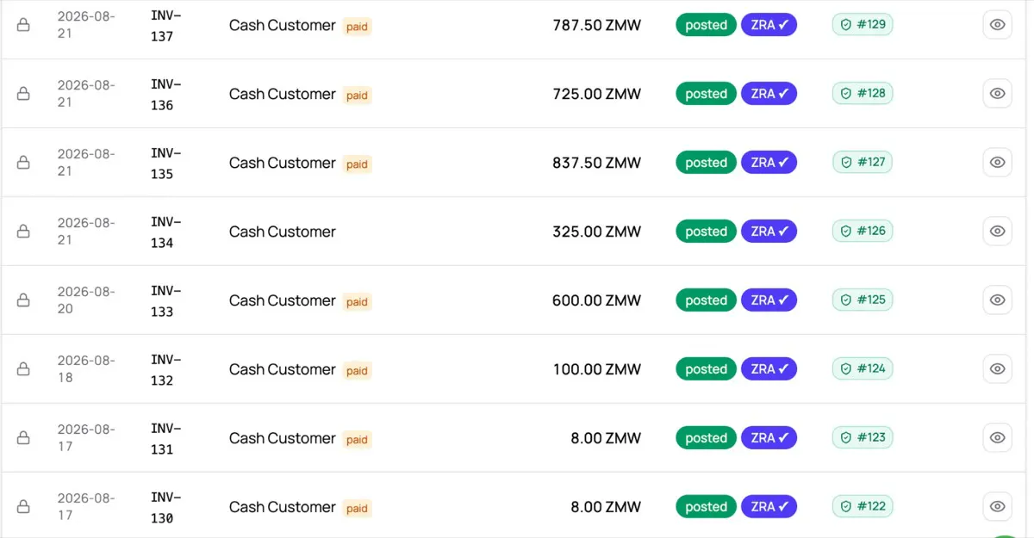
Task: Click the paid tag on INV-132 row
Action: [x=357, y=371]
